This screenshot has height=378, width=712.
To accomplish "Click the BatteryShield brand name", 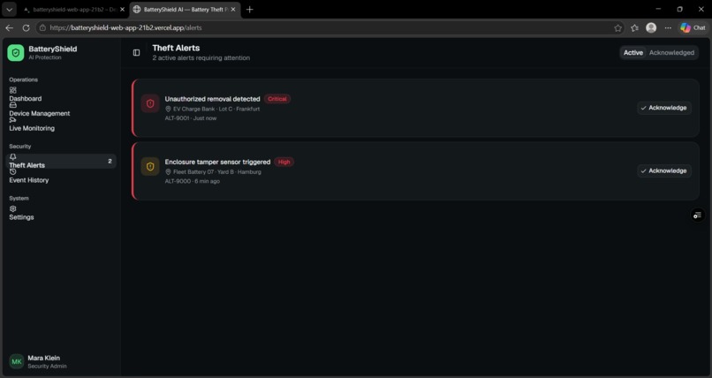I will click(53, 49).
